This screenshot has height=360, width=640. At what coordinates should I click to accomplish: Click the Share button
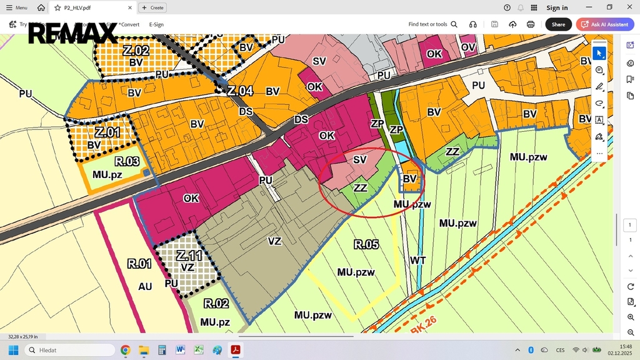coord(558,24)
